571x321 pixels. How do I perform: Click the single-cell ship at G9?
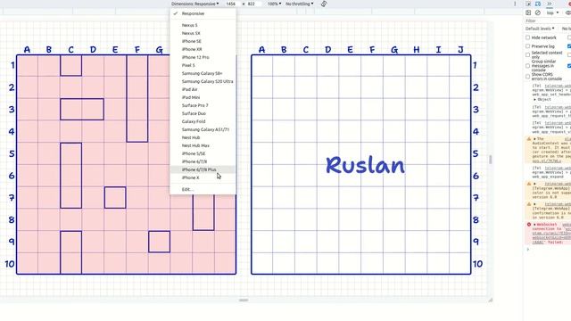click(x=159, y=242)
